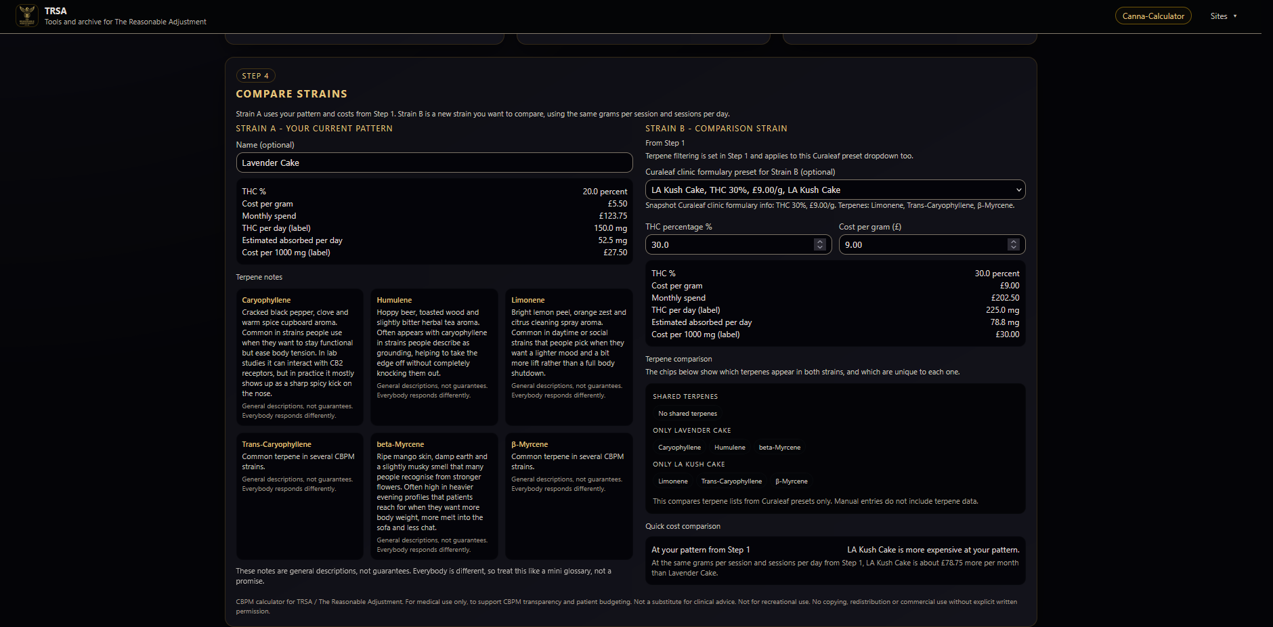The image size is (1273, 627).
Task: Click the β-Myrcene terpene note card
Action: [x=569, y=496]
